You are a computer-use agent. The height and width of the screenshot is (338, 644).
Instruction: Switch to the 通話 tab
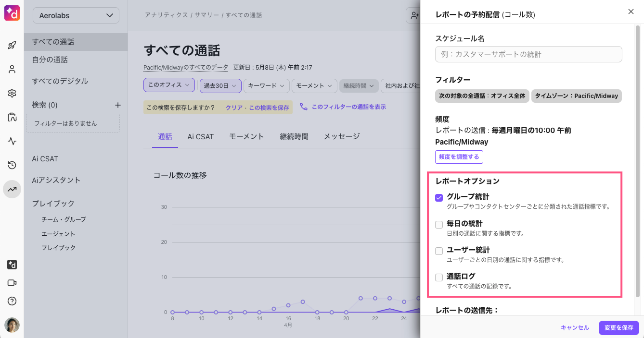165,136
